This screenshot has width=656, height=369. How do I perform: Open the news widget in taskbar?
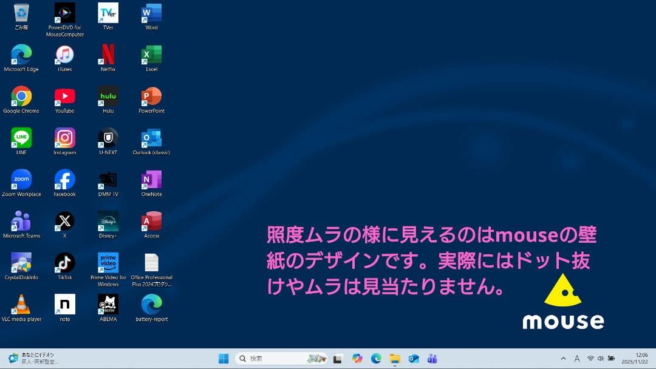(x=33, y=359)
